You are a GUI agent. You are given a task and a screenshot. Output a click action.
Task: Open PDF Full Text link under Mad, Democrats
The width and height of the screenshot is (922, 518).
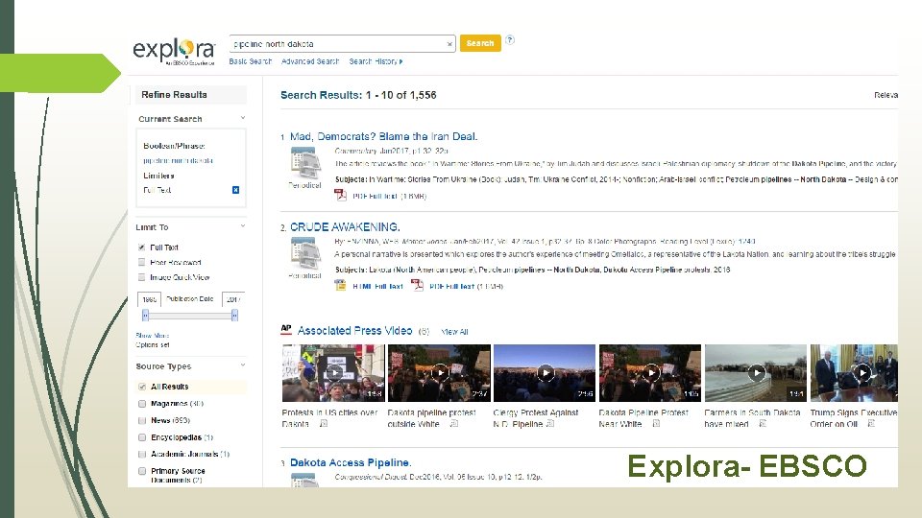(x=376, y=196)
